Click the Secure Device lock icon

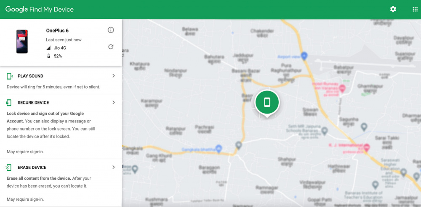click(x=9, y=103)
